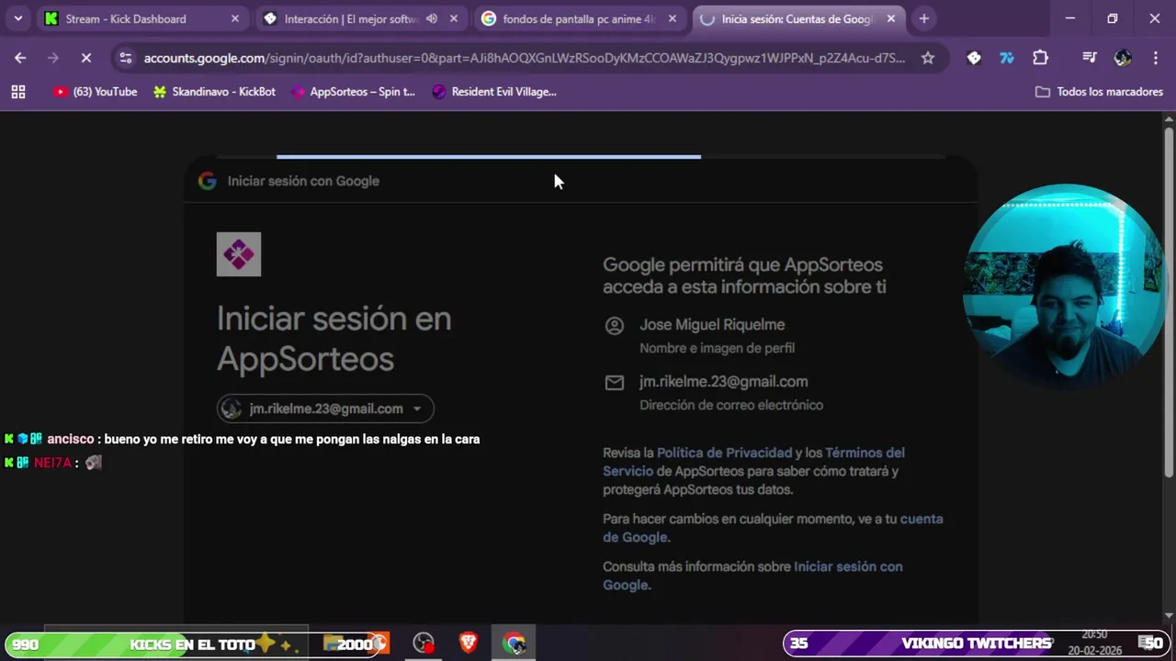Open the YouTube bookmark

pyautogui.click(x=96, y=92)
